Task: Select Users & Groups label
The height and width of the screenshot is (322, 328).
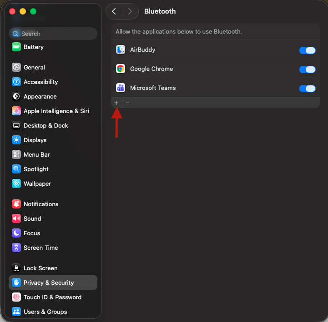Action: (x=45, y=312)
